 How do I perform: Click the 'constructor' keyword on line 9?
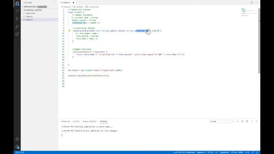79,31
